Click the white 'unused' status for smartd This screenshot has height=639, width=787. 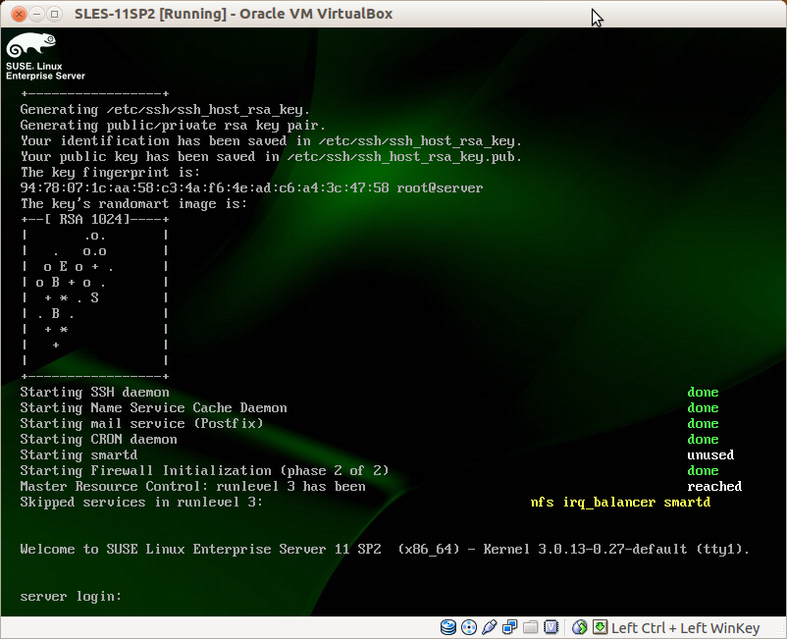[x=710, y=454]
